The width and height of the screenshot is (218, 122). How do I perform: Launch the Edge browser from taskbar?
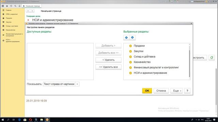click(19, 120)
